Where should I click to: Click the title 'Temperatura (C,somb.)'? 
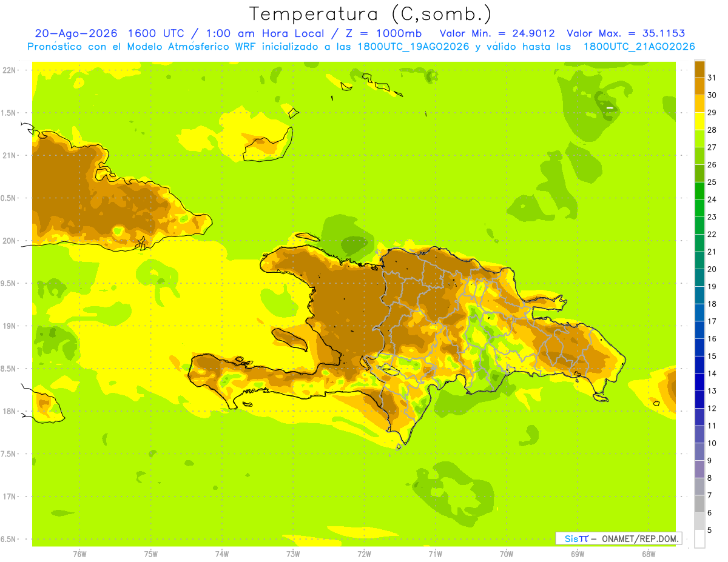(370, 14)
